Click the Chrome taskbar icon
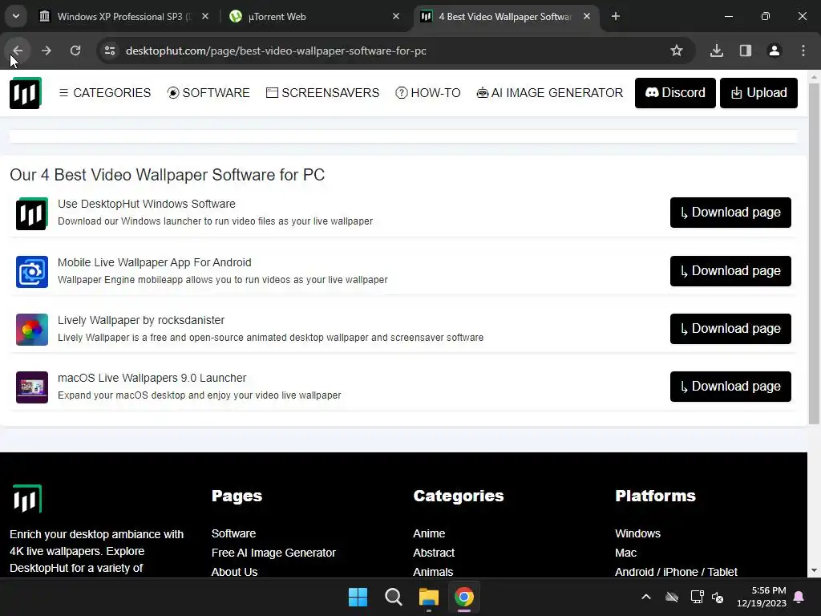The width and height of the screenshot is (821, 616). tap(464, 597)
